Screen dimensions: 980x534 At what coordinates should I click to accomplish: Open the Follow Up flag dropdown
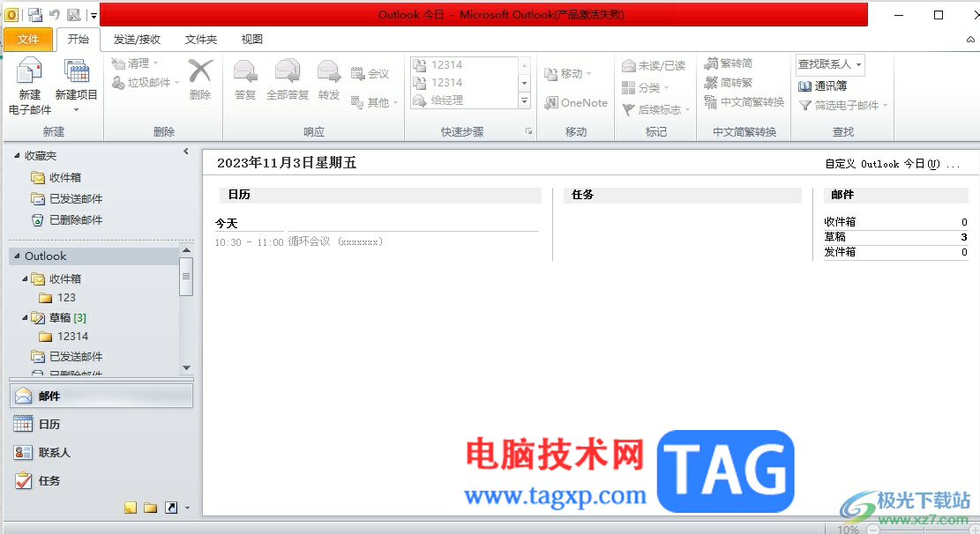pos(656,110)
